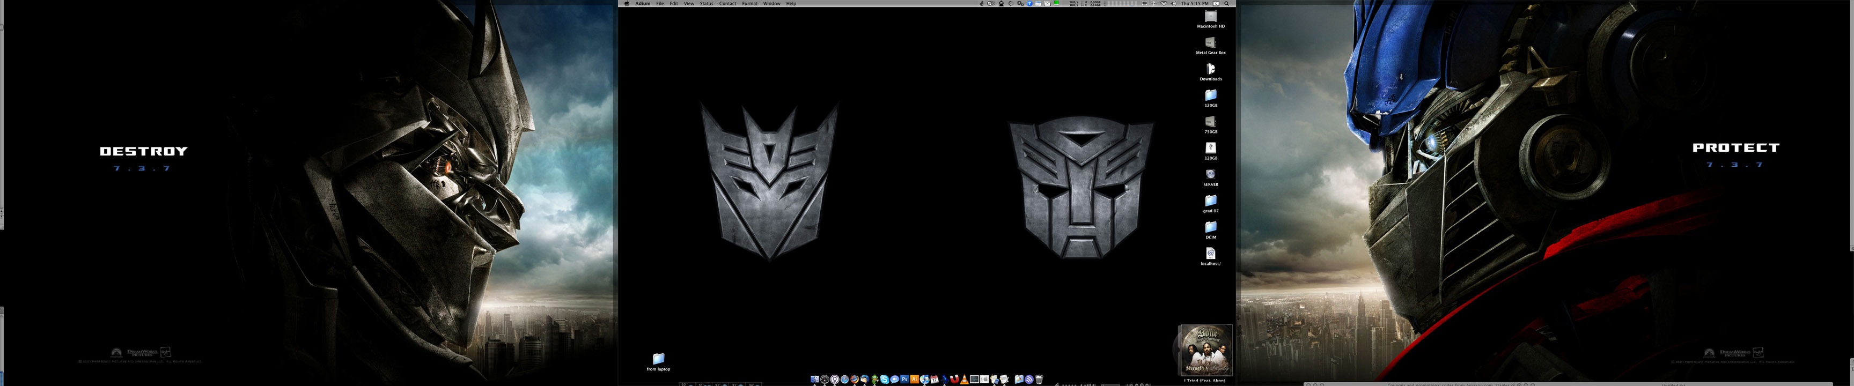Screen dimensions: 1854x386
Task: Click blue T icon in menu bar
Action: (x=1030, y=4)
